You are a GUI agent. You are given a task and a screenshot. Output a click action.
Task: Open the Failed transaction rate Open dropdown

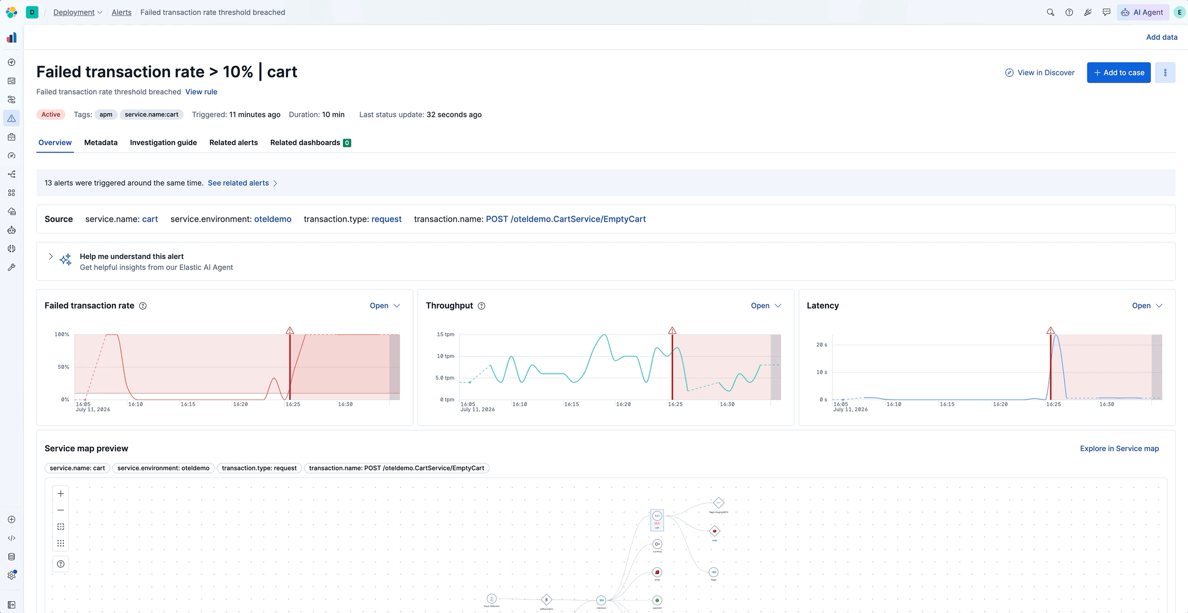pos(385,306)
